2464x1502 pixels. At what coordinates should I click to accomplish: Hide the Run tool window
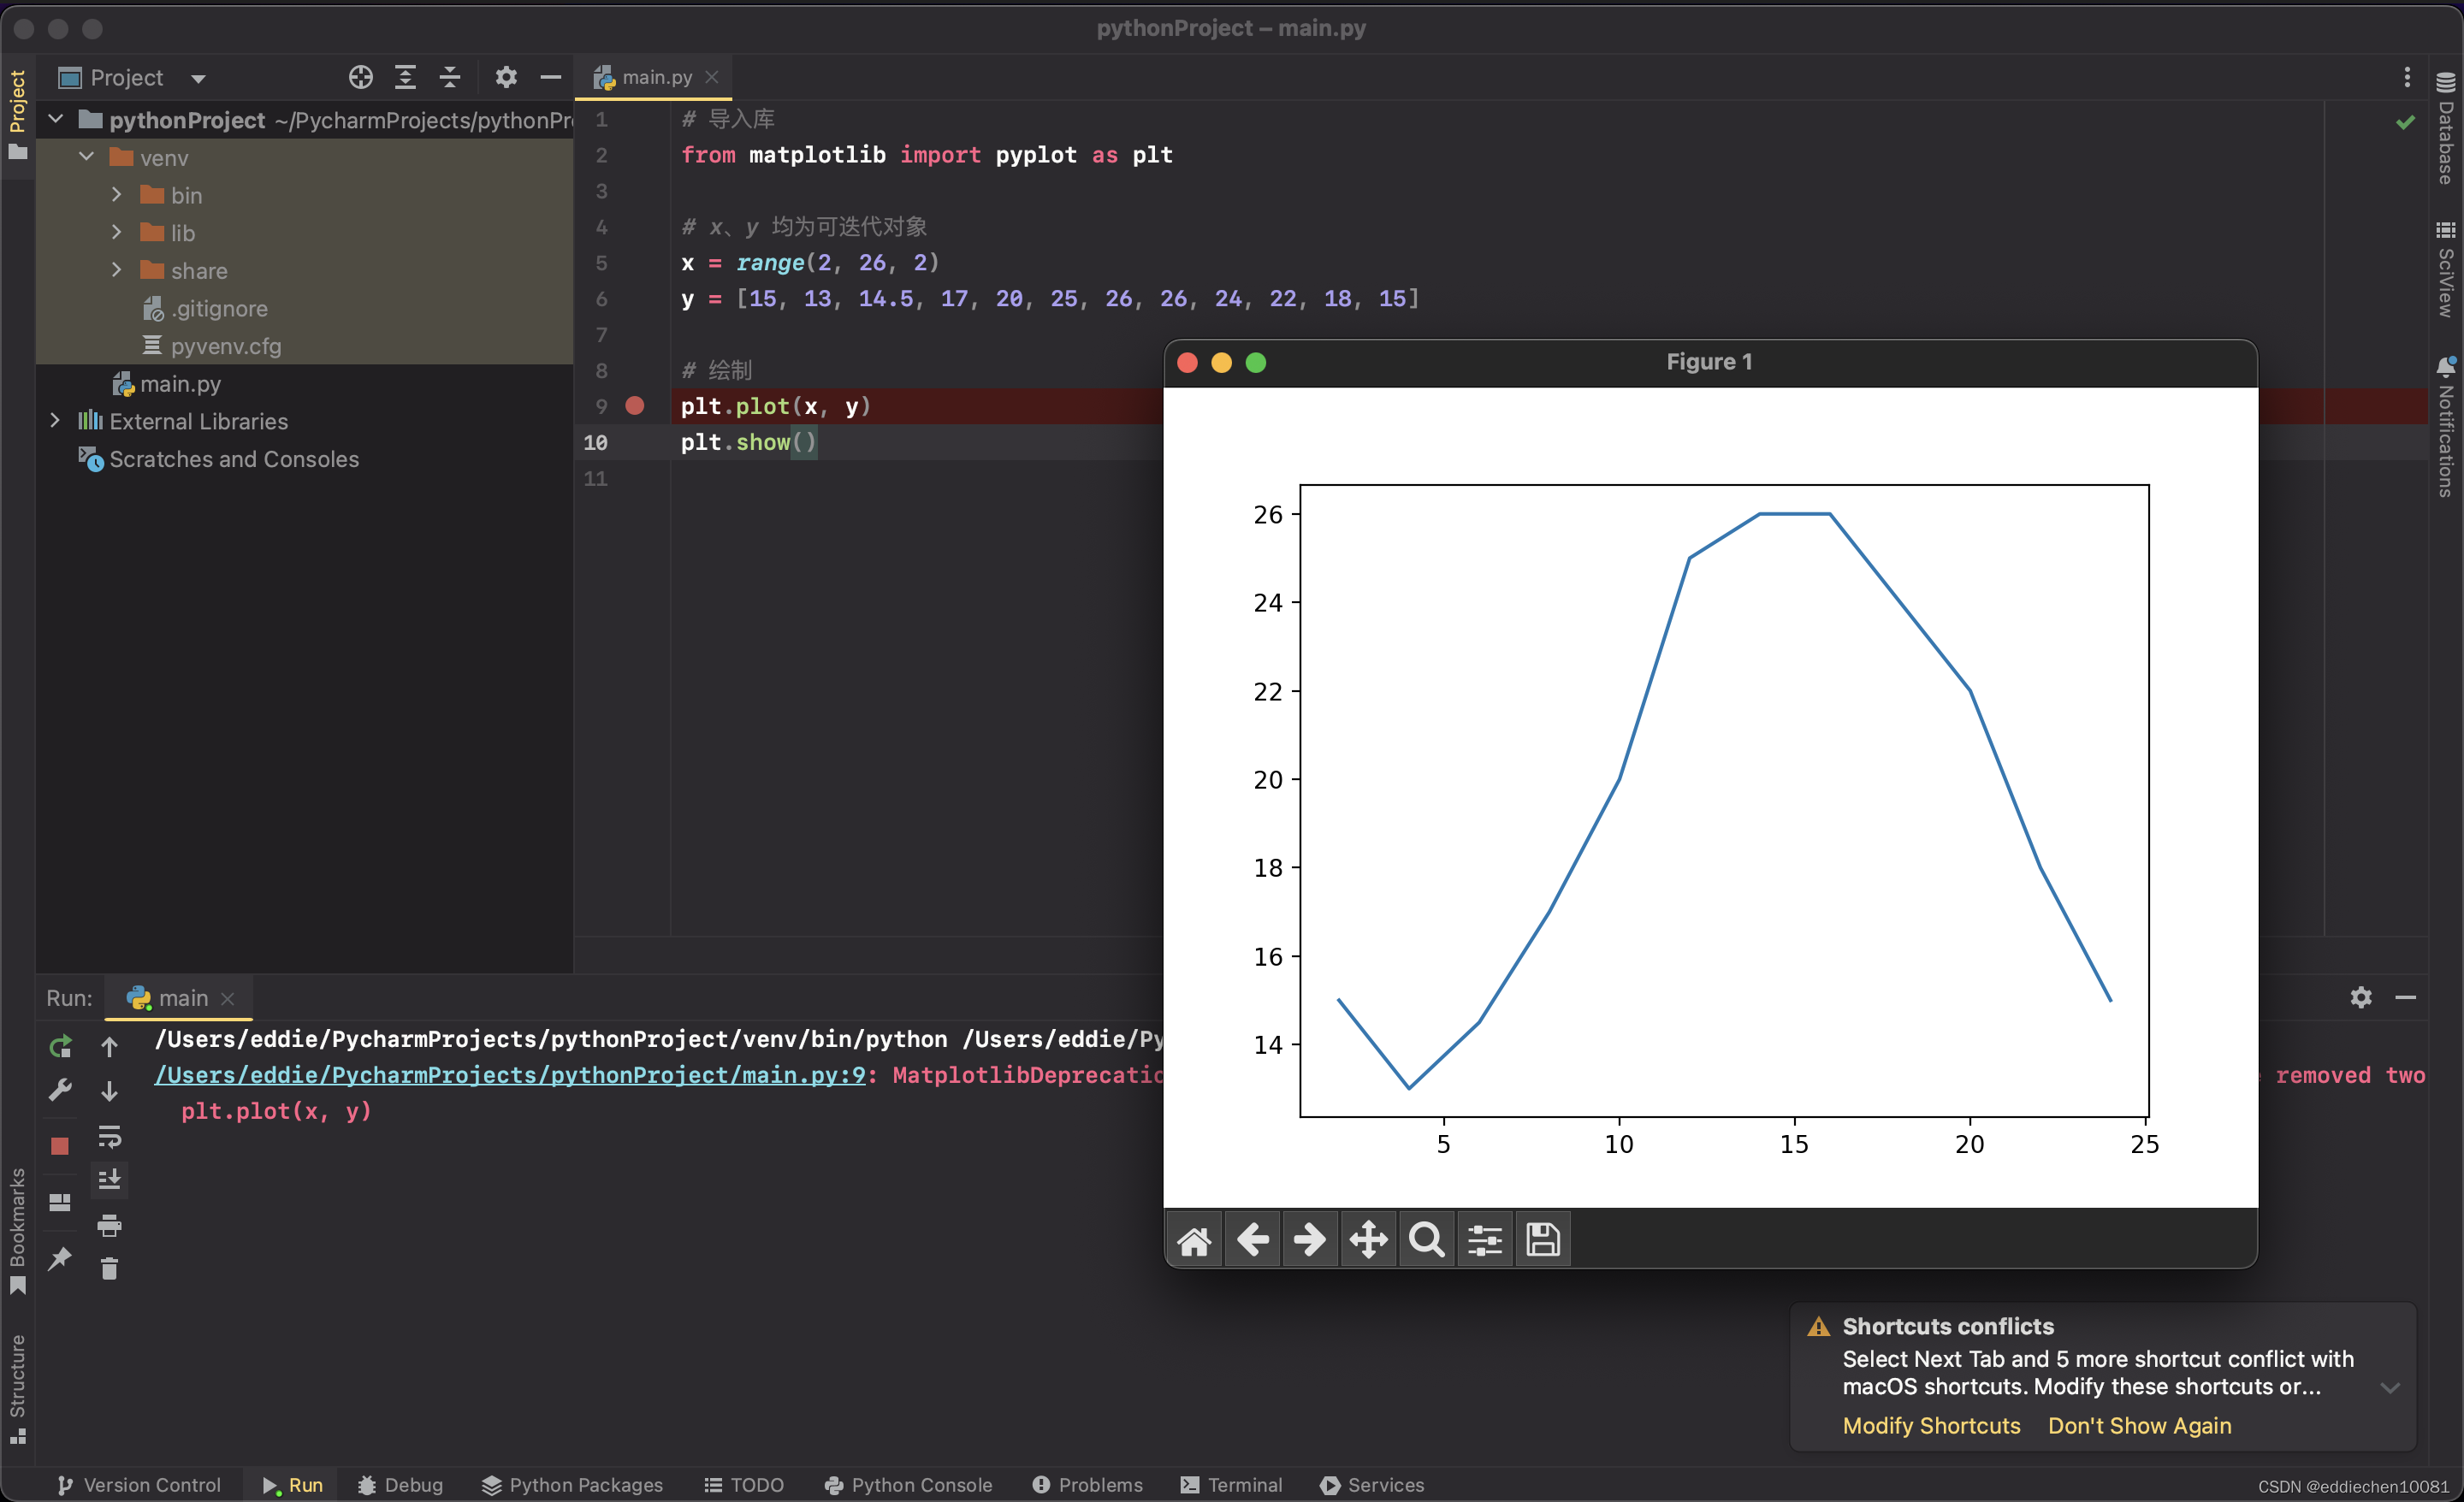click(2406, 997)
